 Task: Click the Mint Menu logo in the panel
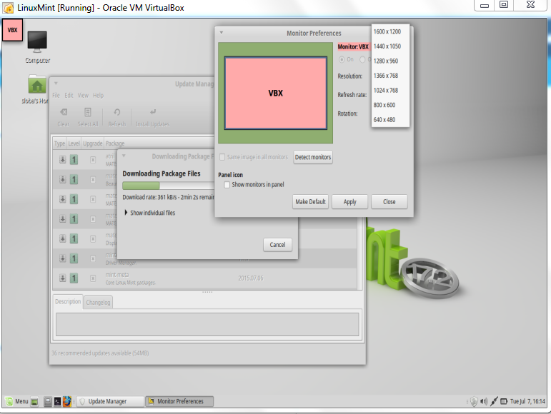tap(9, 401)
